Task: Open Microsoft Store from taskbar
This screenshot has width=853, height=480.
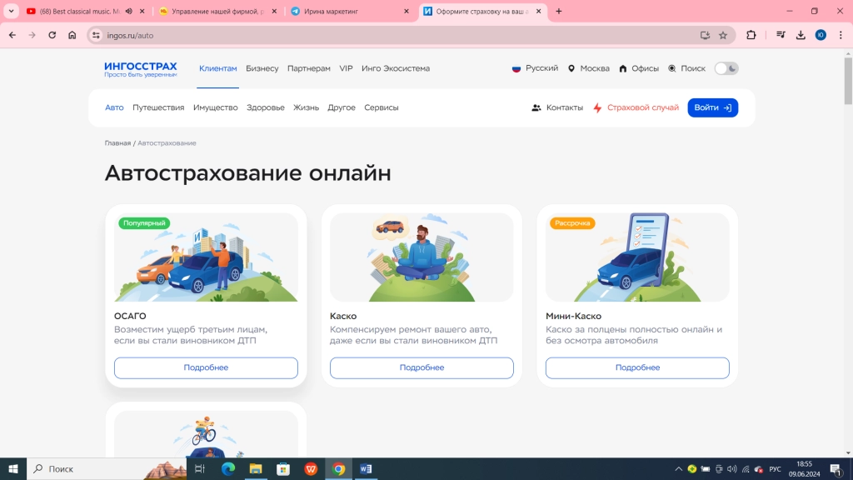Action: click(x=283, y=468)
